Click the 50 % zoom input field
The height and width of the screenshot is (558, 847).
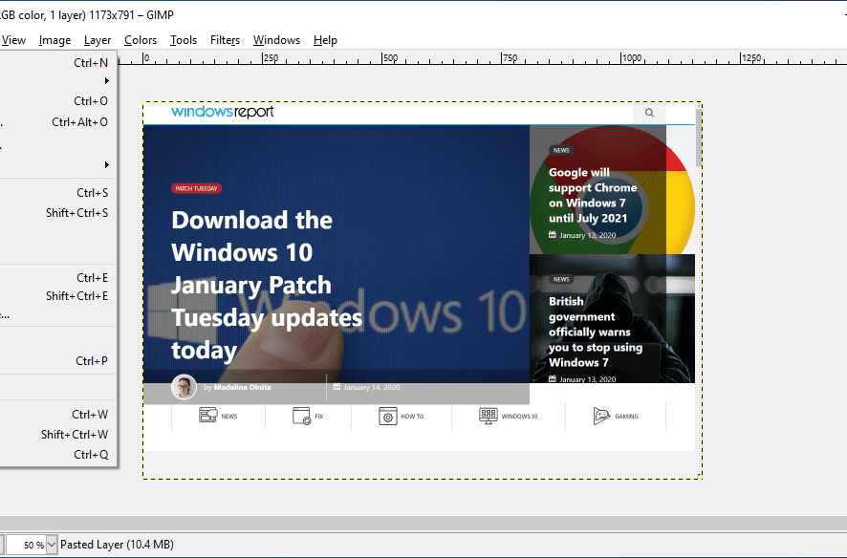(26, 545)
